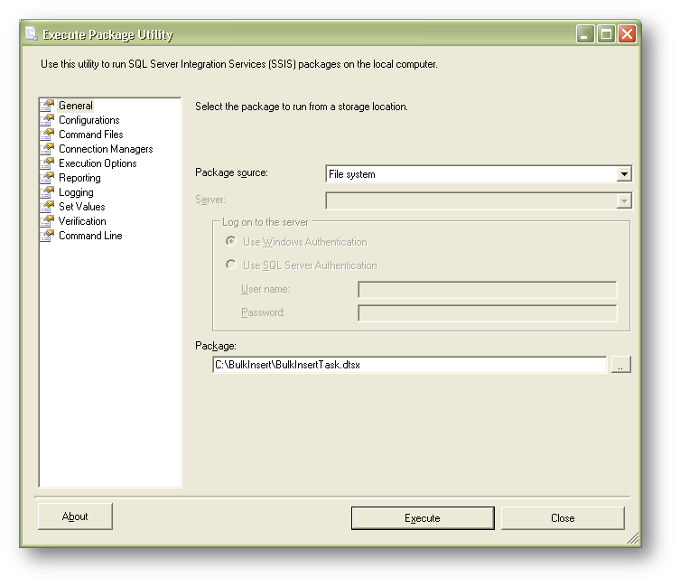Click into the Package path text field
This screenshot has height=586, width=680.
pos(409,365)
